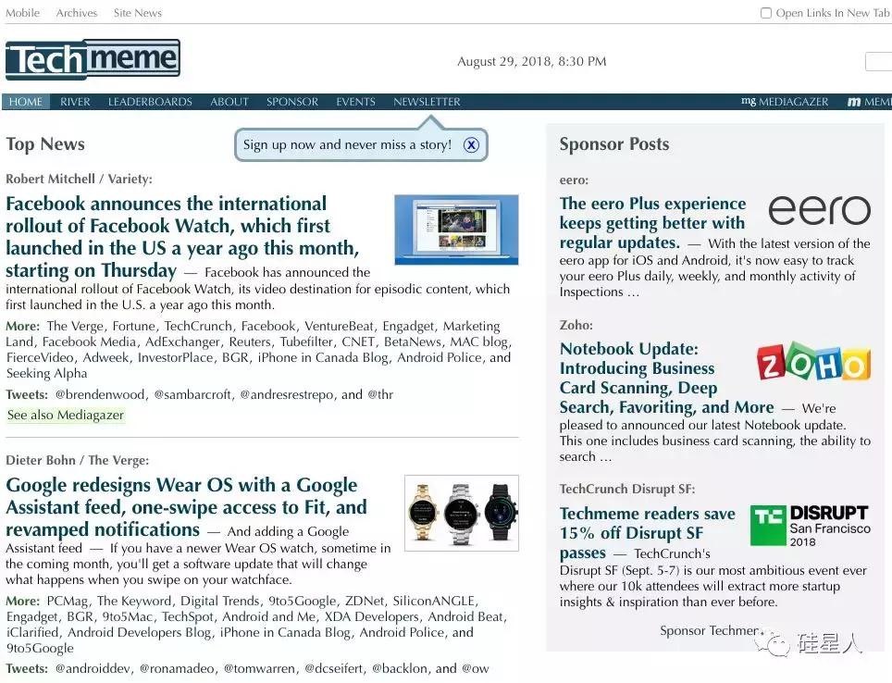Open the @sambarcroft tweet link
The image size is (892, 683).
click(x=192, y=394)
